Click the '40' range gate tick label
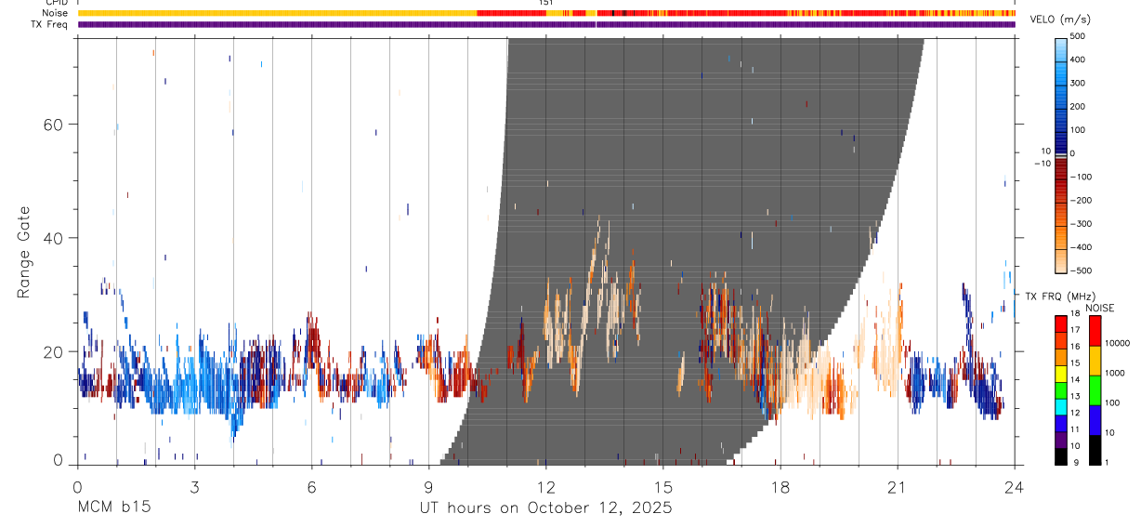The height and width of the screenshot is (527, 1141). pos(53,238)
